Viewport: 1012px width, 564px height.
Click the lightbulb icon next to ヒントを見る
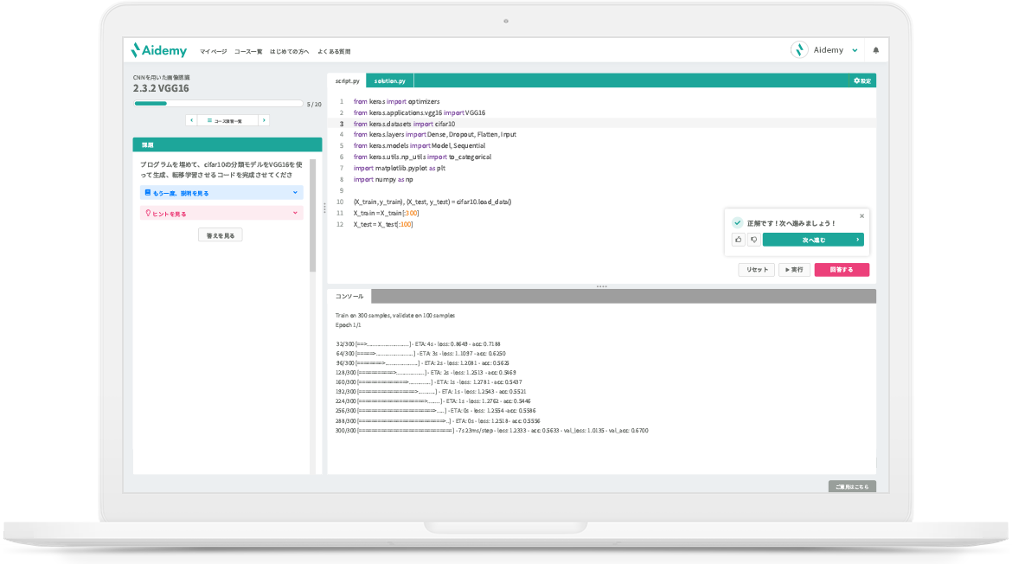[149, 213]
